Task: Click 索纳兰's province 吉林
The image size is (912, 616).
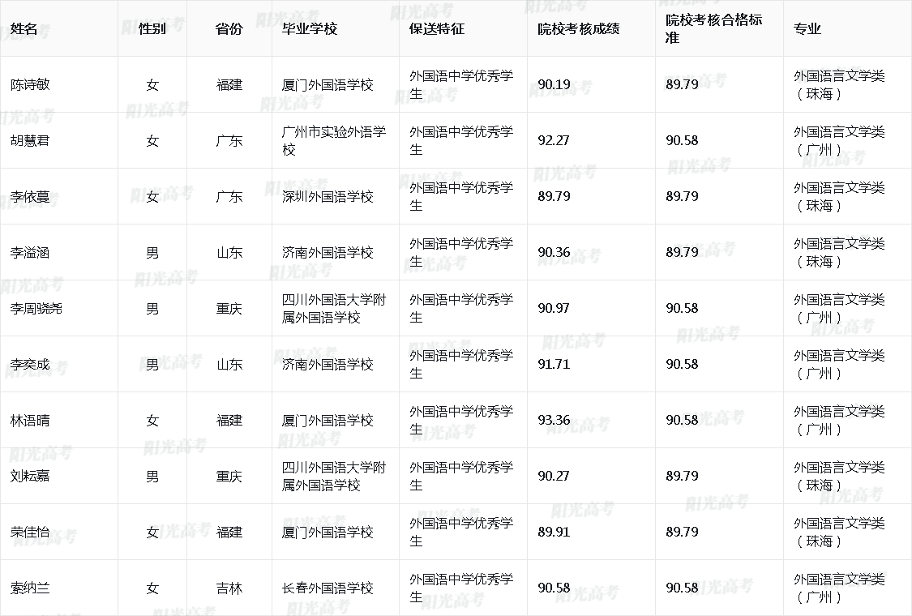Action: coord(229,588)
